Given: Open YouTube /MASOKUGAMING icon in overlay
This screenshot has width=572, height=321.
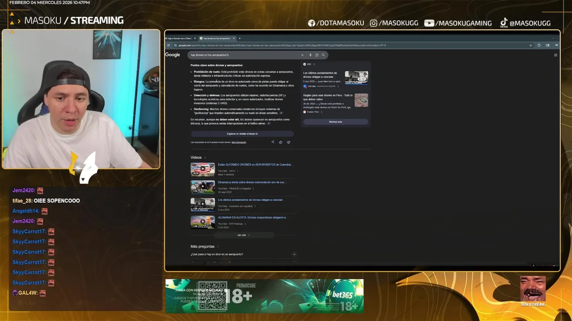Looking at the screenshot, I should click(429, 23).
